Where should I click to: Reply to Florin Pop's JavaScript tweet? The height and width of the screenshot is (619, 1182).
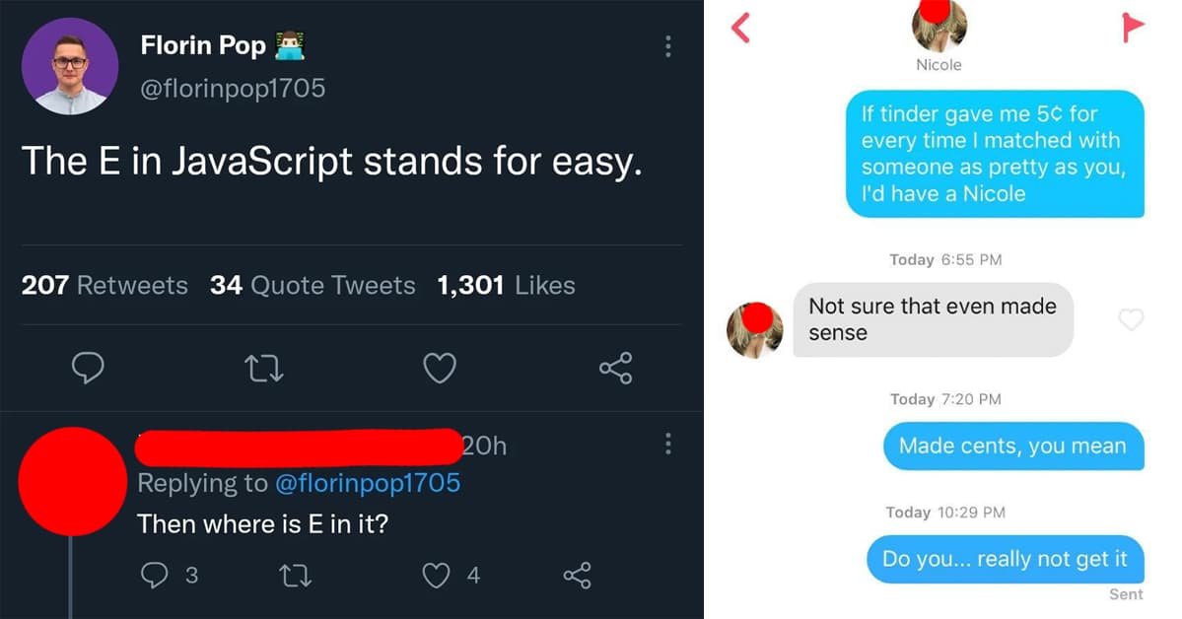pyautogui.click(x=89, y=369)
